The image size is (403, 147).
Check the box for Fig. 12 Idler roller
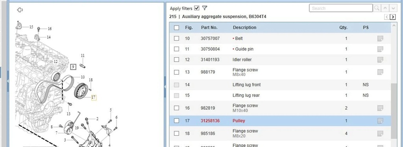click(x=177, y=60)
